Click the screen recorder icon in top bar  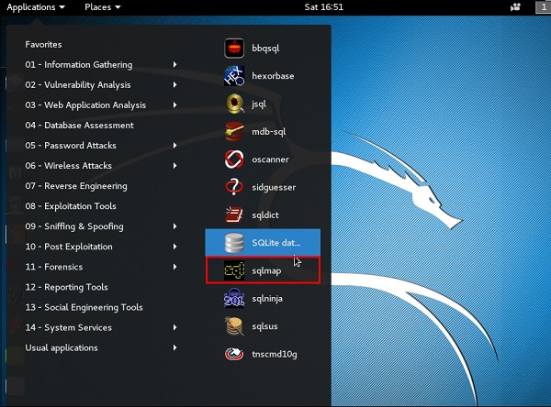515,7
